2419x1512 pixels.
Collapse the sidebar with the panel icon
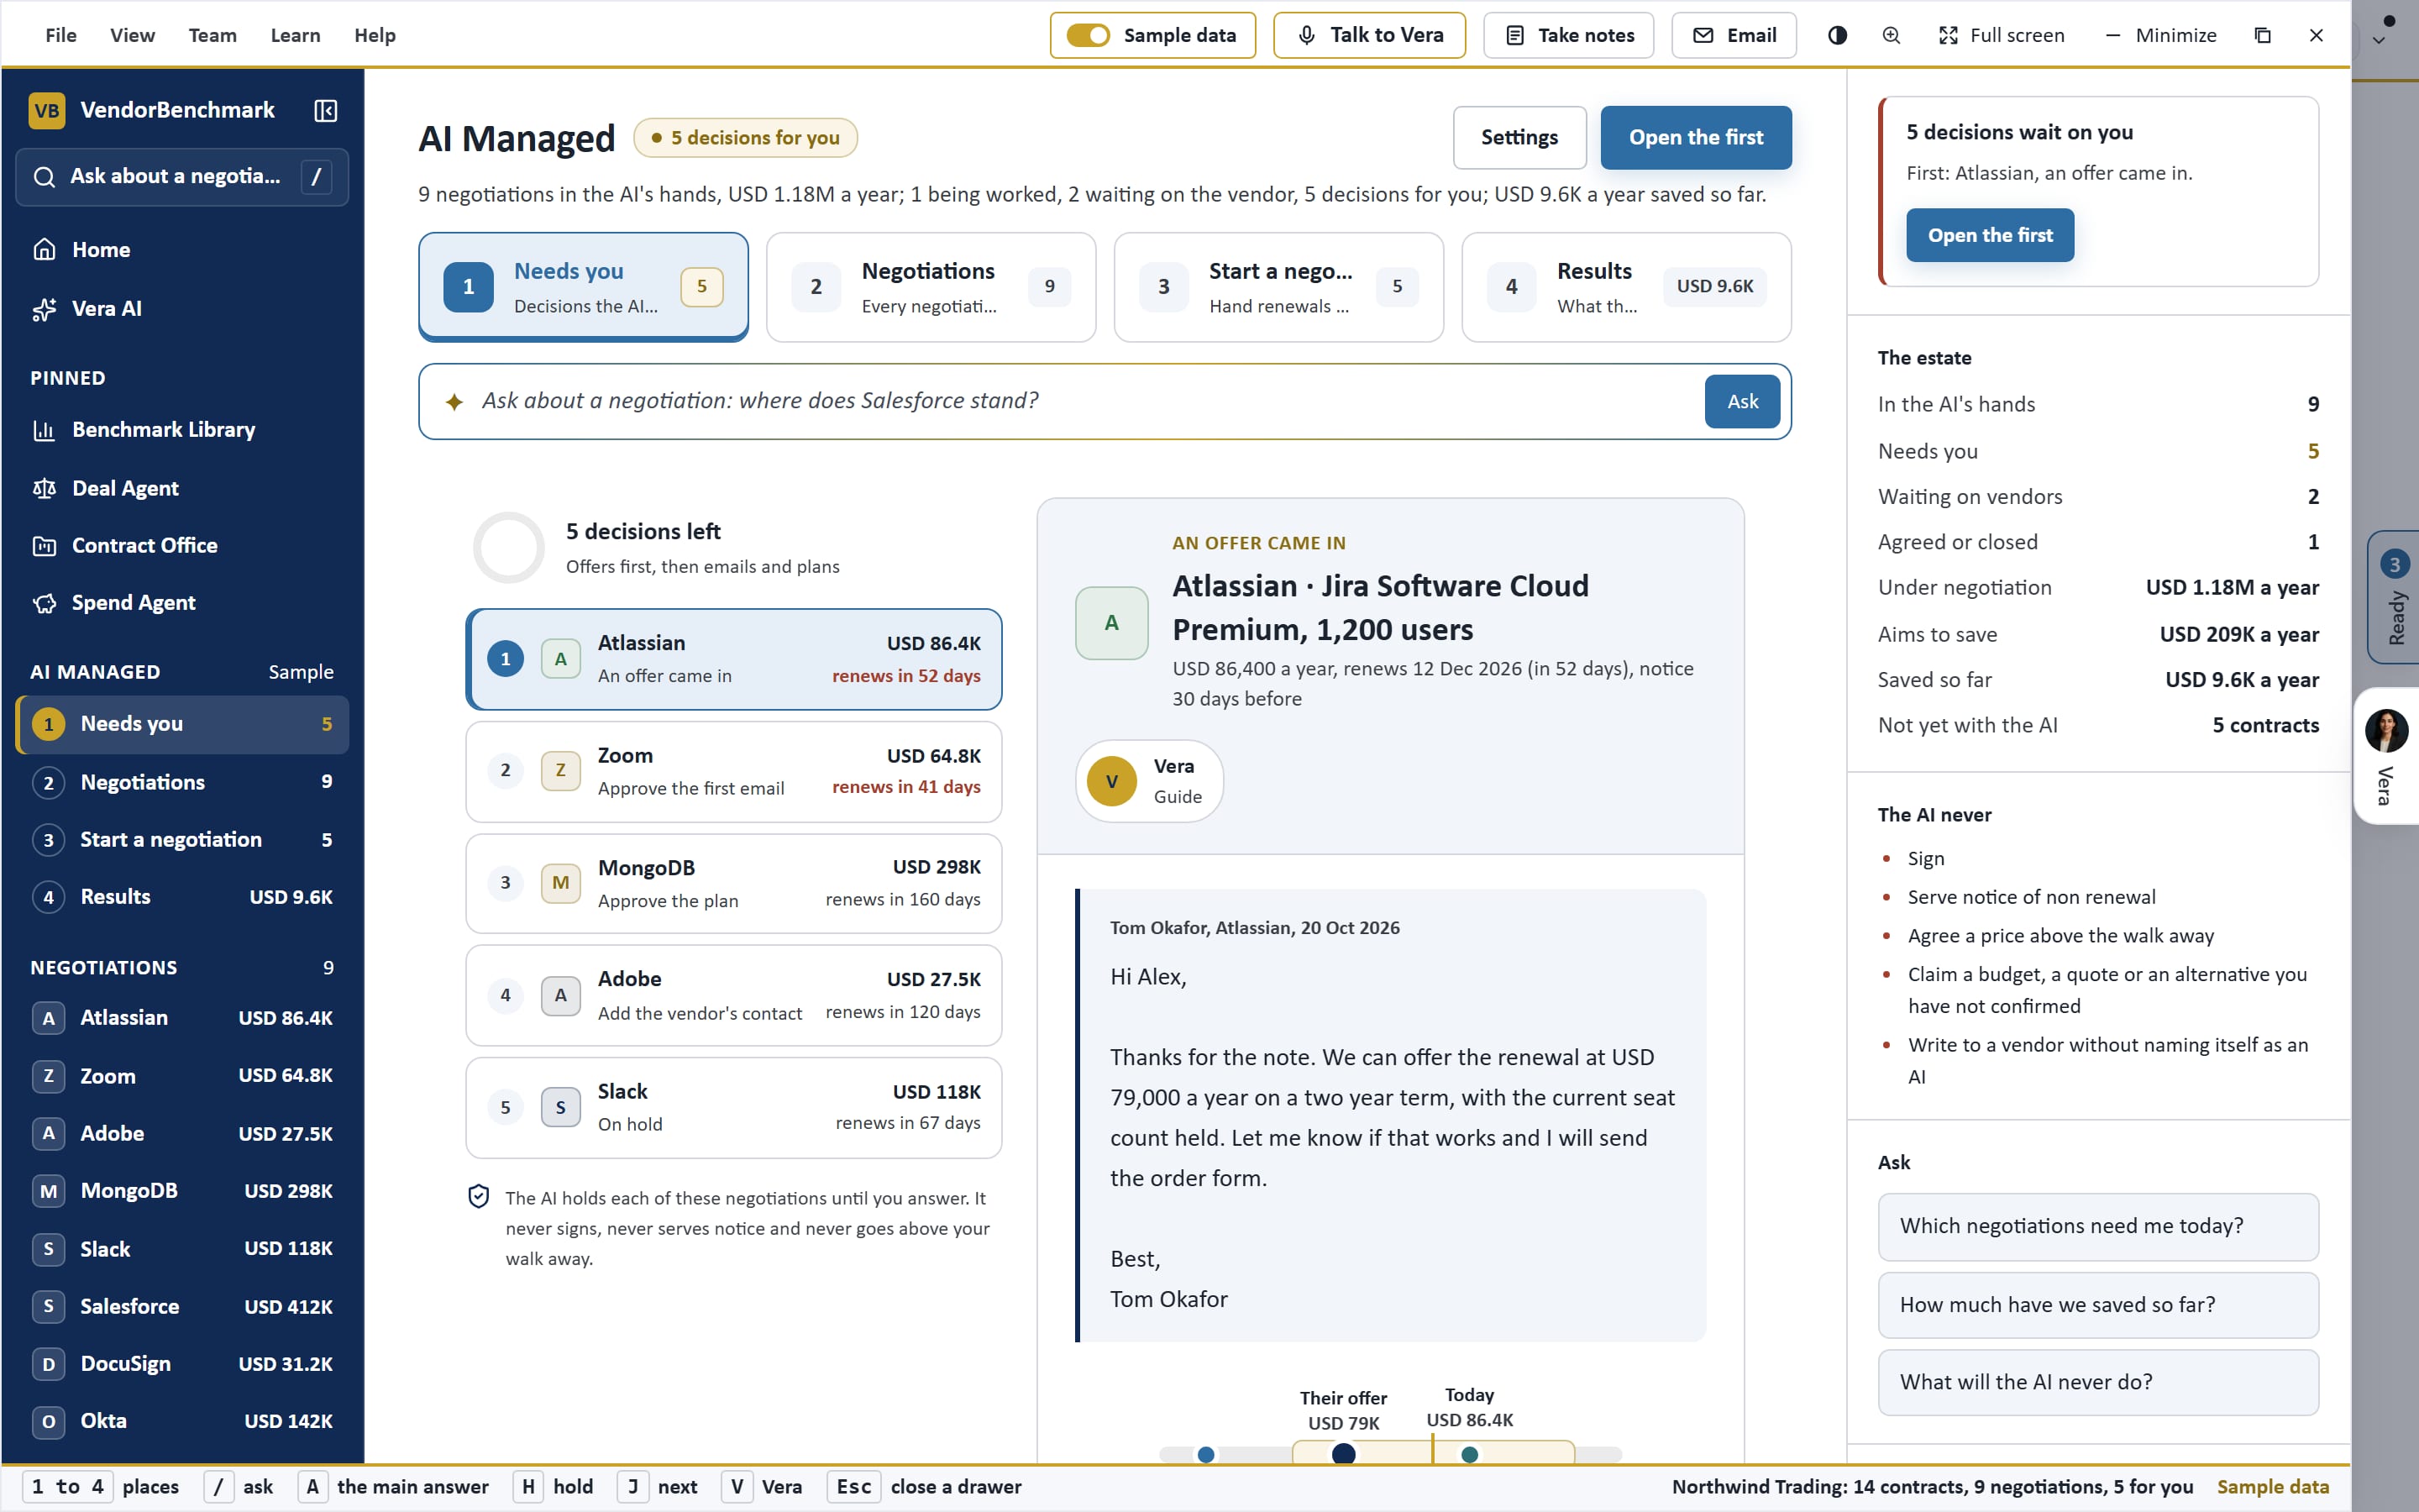(x=325, y=110)
